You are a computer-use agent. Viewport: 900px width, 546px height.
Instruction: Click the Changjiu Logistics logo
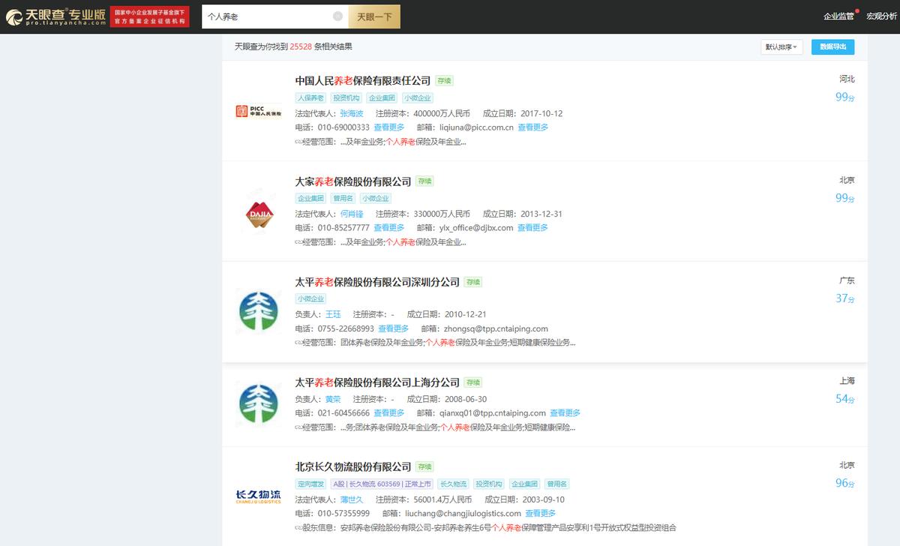pos(258,496)
